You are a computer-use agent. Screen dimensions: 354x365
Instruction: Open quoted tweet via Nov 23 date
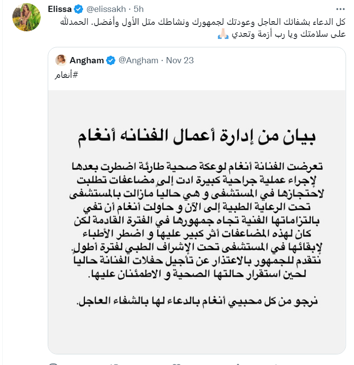point(180,60)
